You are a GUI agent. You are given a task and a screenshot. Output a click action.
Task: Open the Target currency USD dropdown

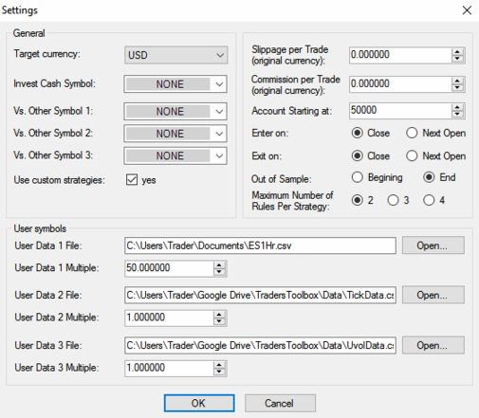tap(175, 55)
